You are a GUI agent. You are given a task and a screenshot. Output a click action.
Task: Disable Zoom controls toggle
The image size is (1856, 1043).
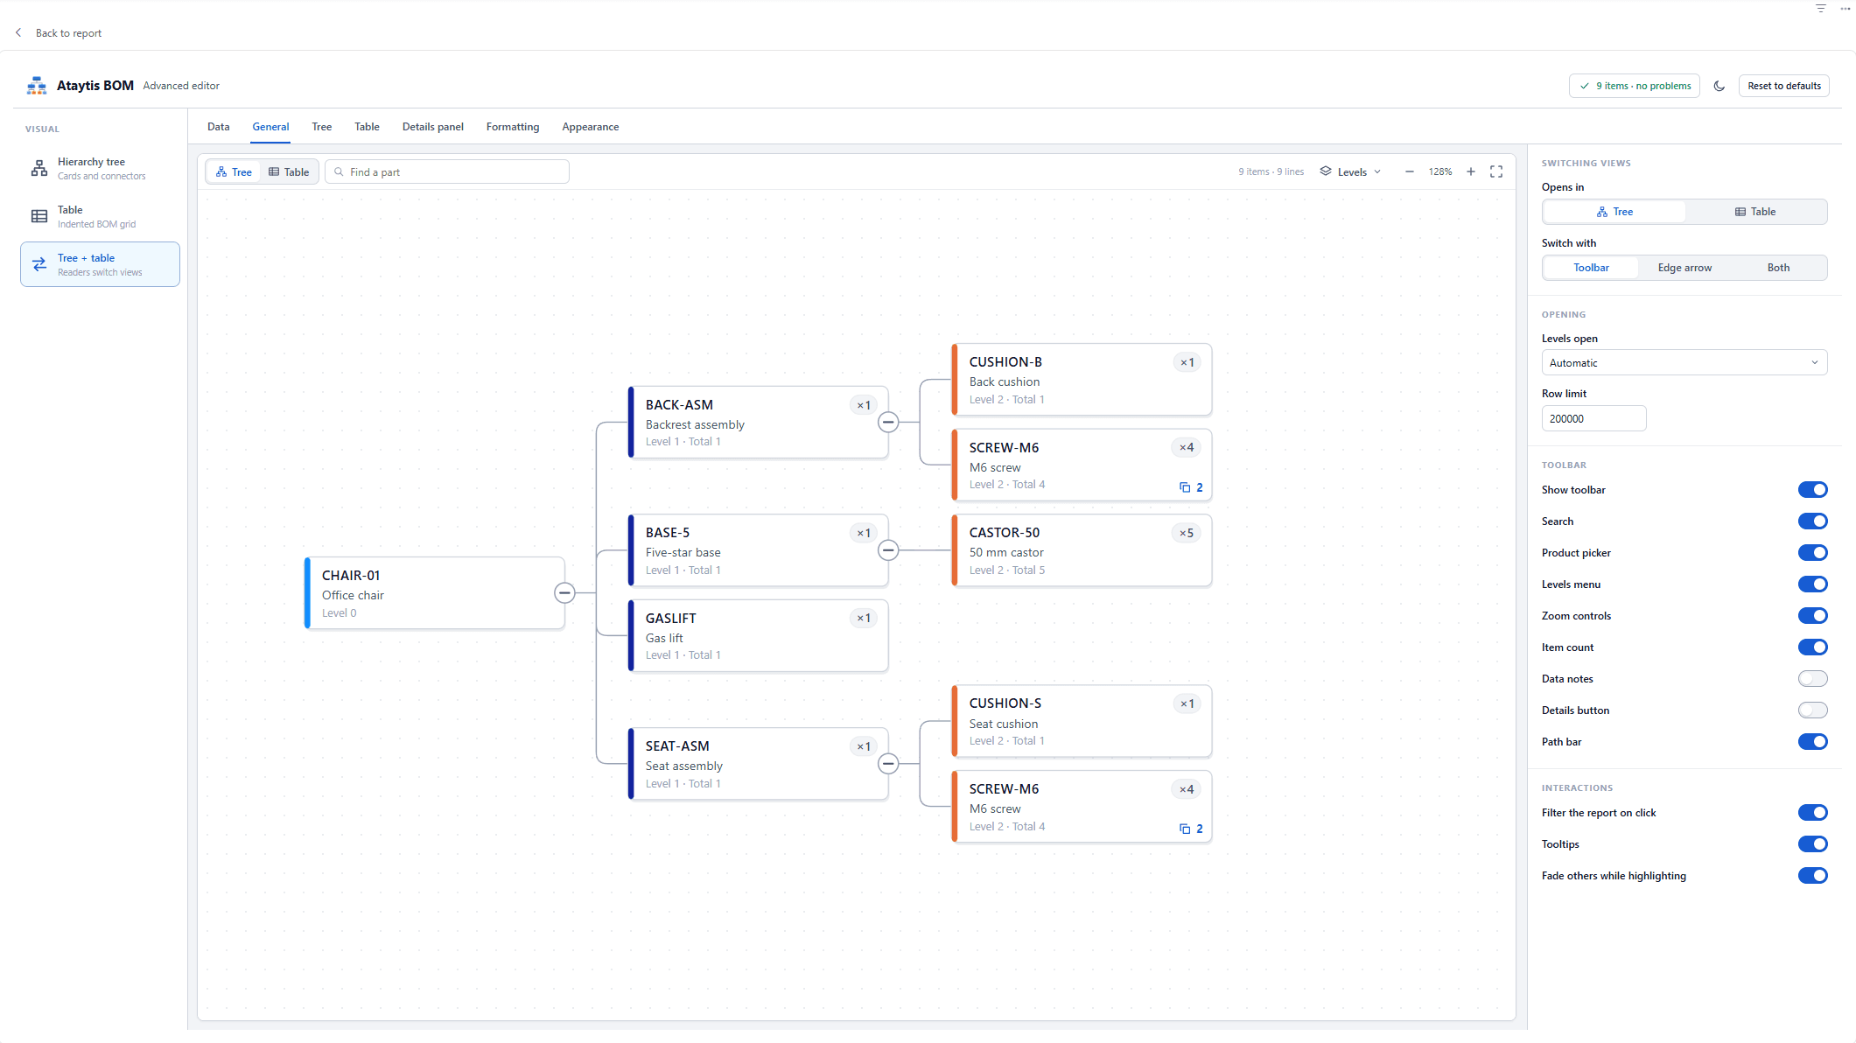[x=1813, y=616]
